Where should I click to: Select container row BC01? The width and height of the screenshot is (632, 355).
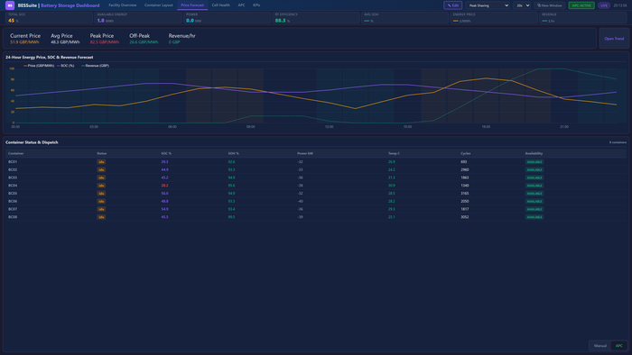tap(316, 162)
